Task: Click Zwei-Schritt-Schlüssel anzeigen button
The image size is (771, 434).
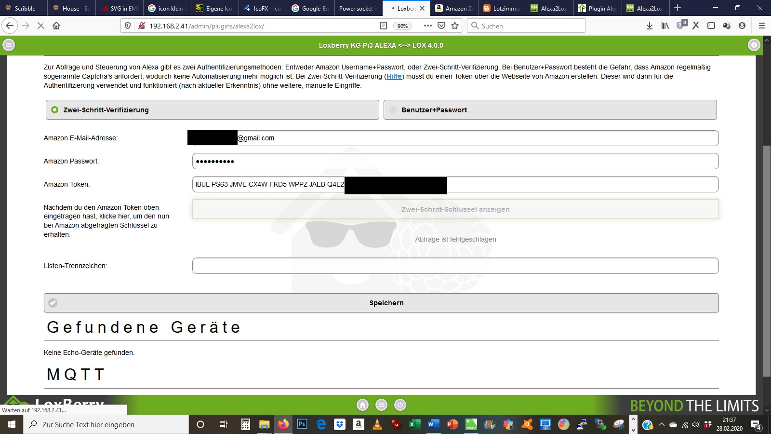Action: pos(455,209)
